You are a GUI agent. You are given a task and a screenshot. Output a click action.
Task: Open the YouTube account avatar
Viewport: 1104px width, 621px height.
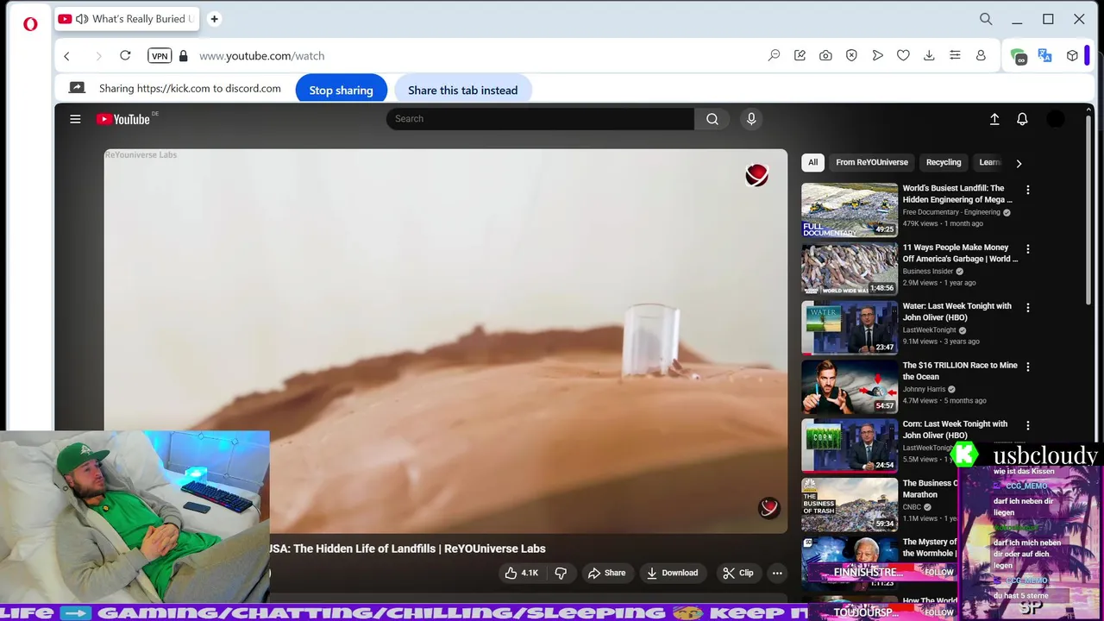pyautogui.click(x=1056, y=119)
